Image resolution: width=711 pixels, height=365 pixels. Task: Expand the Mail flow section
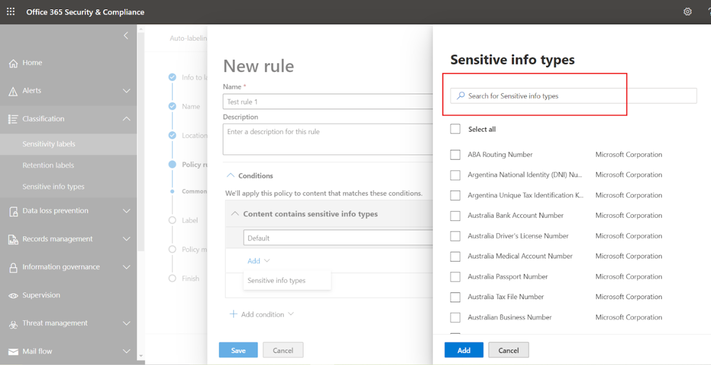pyautogui.click(x=127, y=351)
